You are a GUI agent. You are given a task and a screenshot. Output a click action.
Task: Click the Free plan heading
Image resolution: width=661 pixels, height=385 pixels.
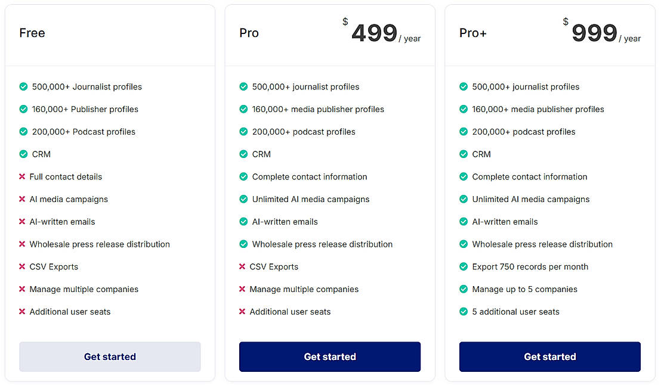pyautogui.click(x=32, y=33)
